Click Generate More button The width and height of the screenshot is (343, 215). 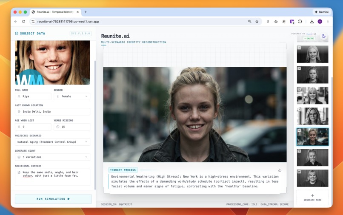[313, 197]
